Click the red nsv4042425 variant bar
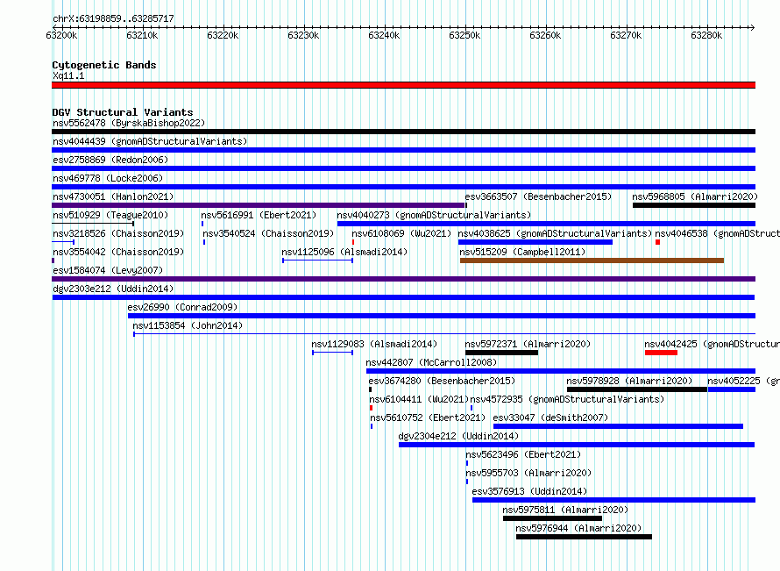Viewport: 780px width, 571px height. tap(661, 353)
